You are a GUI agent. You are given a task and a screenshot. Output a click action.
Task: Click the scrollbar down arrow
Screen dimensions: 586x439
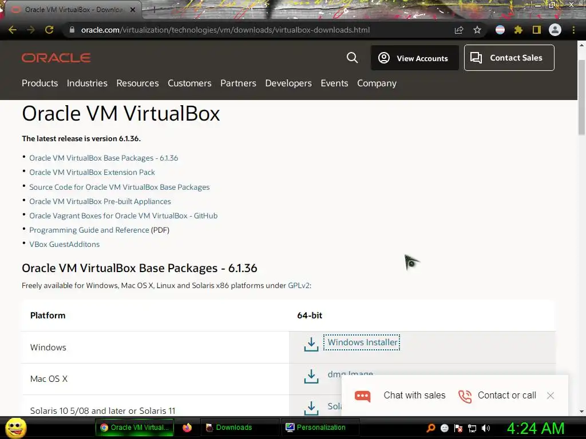[x=581, y=412]
